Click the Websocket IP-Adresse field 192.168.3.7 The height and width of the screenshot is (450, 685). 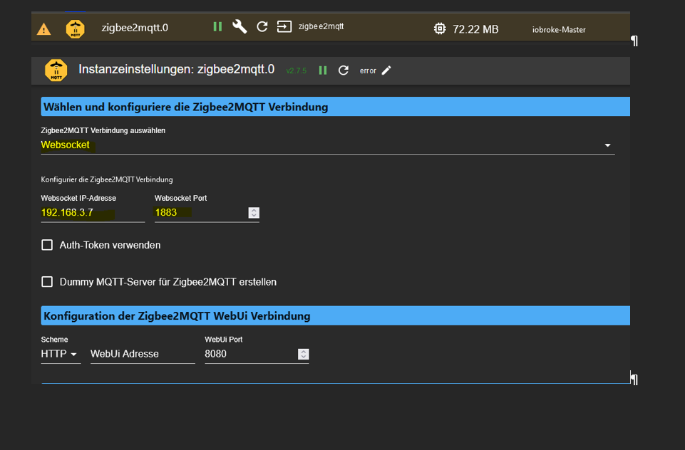(x=93, y=213)
